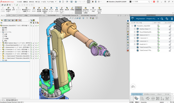The width and height of the screenshot is (174, 103).
Task: Switch to the ビュー tab in 3DEXPERIENCE
Action: point(160,94)
